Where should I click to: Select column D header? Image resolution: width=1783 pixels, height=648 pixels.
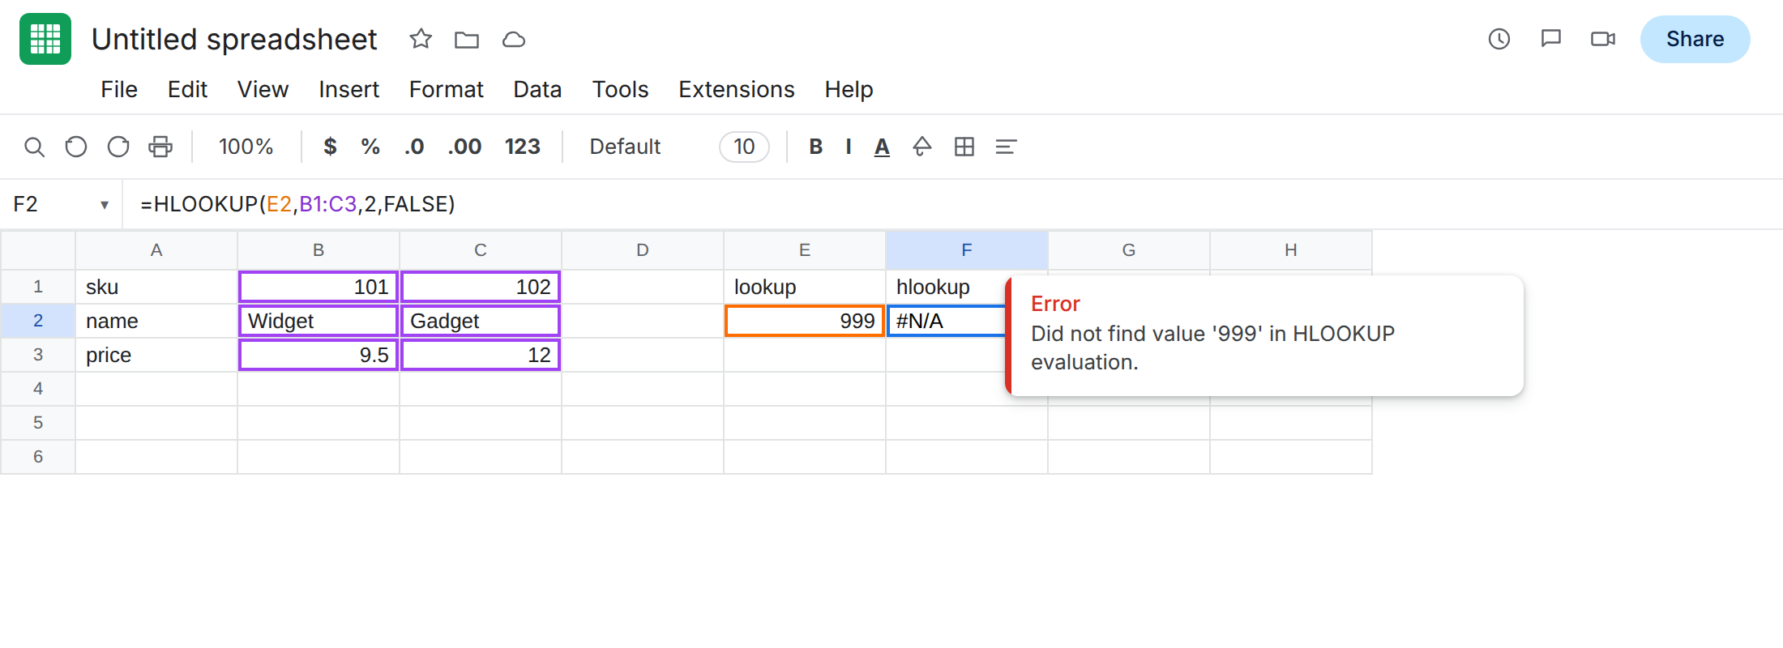643,250
